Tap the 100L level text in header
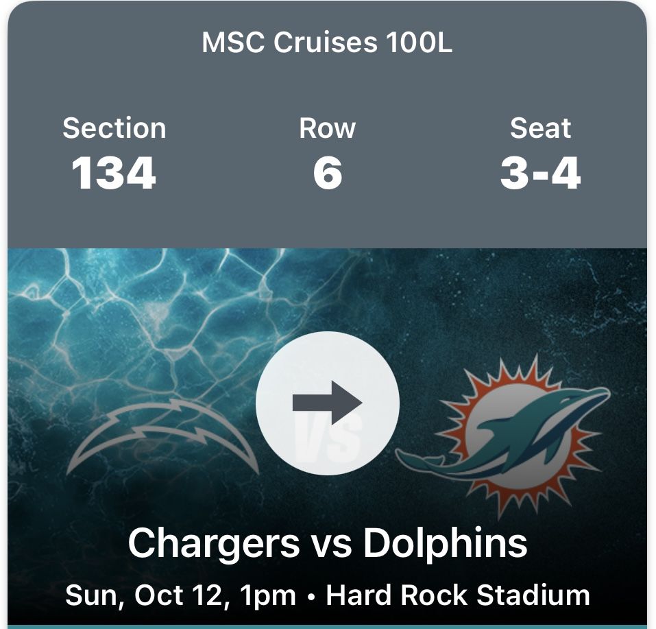 tap(419, 43)
